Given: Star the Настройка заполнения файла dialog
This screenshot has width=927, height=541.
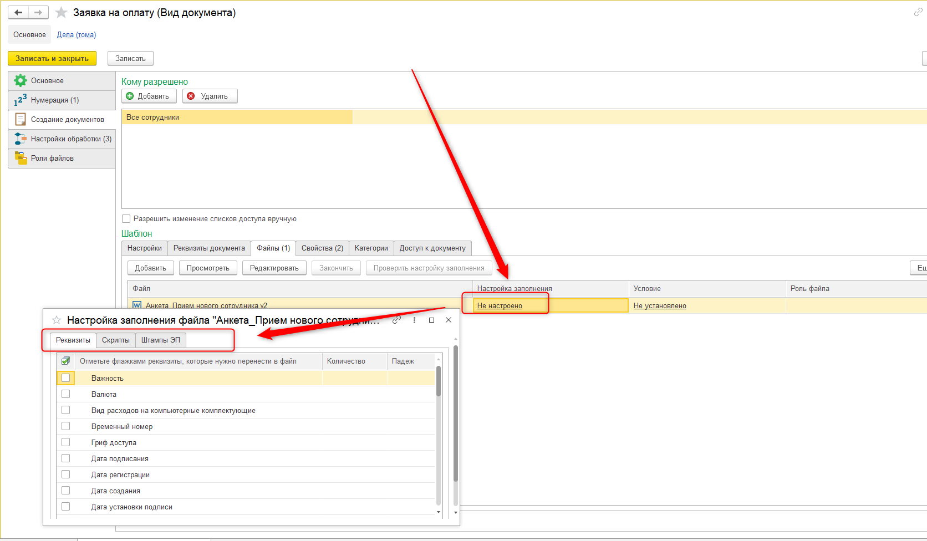Looking at the screenshot, I should [x=57, y=320].
